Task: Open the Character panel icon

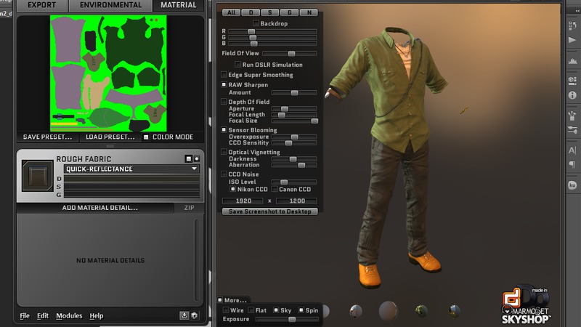Action: click(x=572, y=150)
